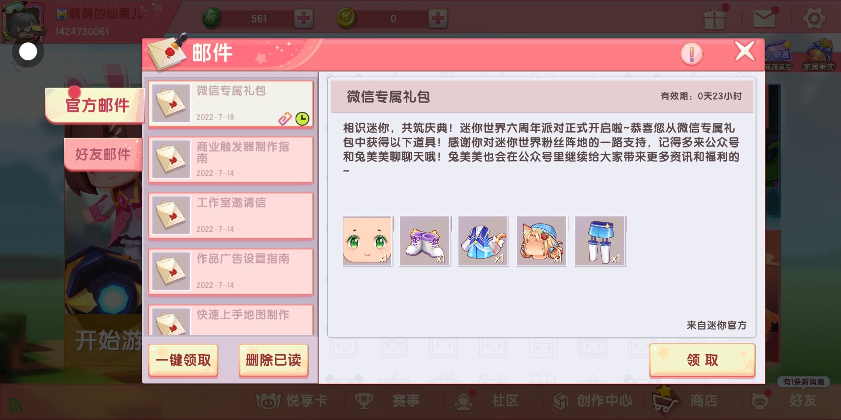
Task: Switch to 好友邮件 tab
Action: pos(103,154)
